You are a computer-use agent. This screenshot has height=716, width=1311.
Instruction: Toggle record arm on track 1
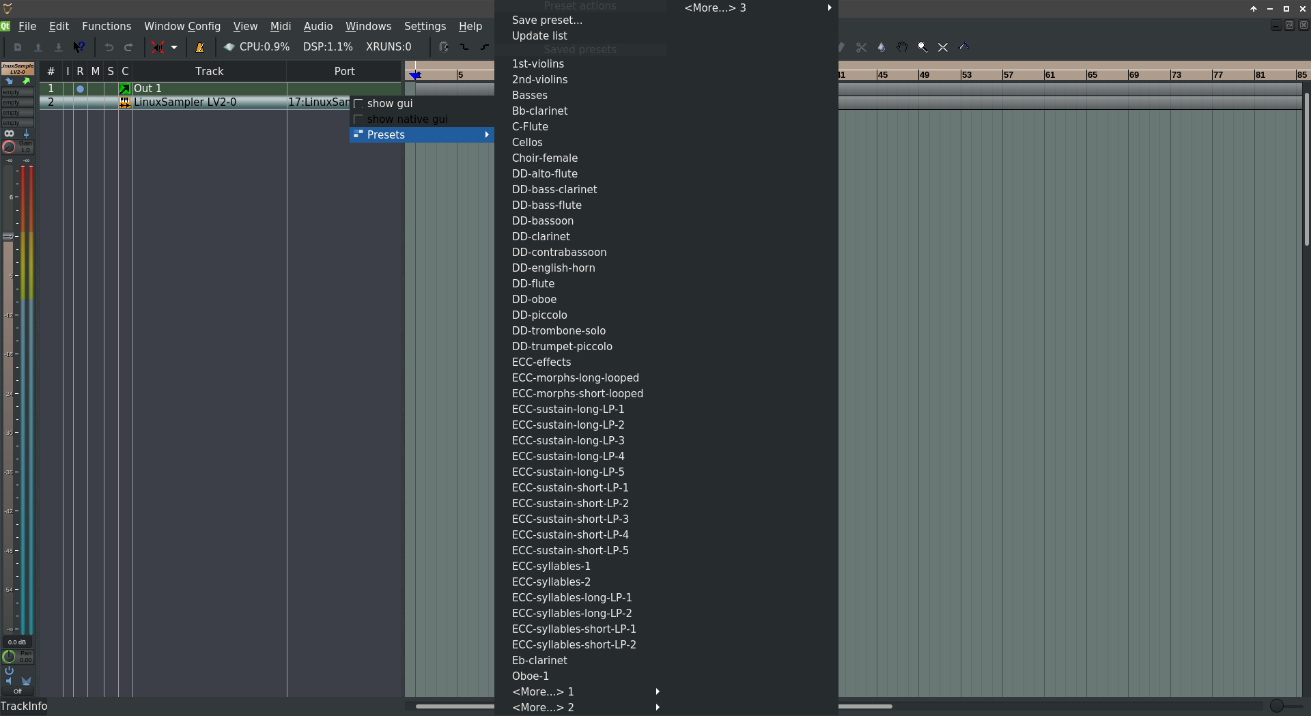click(80, 88)
